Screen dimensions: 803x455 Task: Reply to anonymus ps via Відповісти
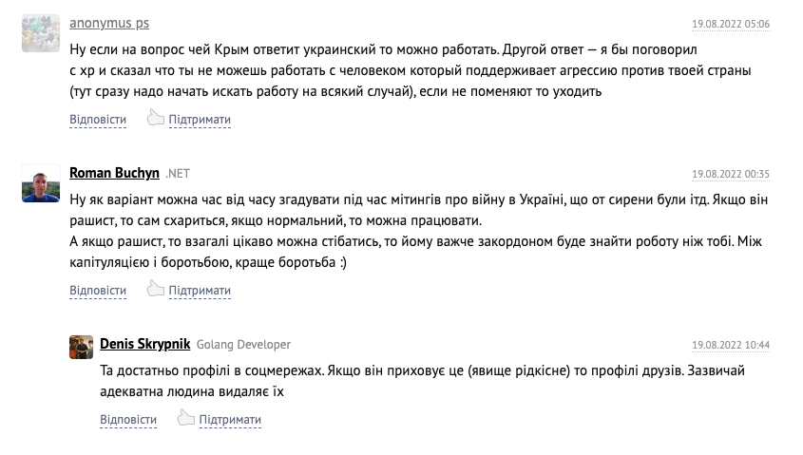pos(98,120)
